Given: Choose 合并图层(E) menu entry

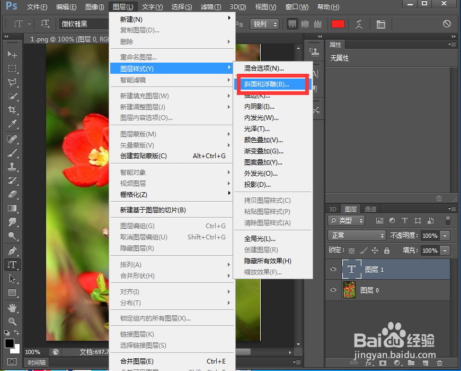Looking at the screenshot, I should coord(172,361).
